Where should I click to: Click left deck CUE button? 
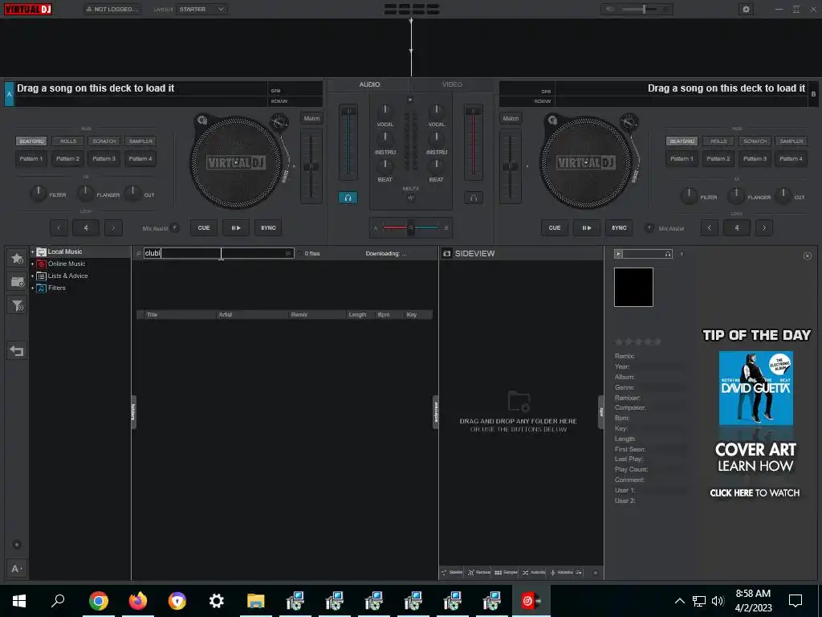(203, 227)
